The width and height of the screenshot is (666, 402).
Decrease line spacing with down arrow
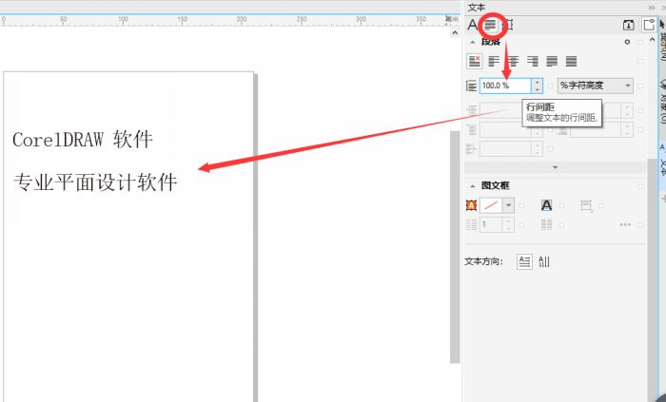(538, 89)
